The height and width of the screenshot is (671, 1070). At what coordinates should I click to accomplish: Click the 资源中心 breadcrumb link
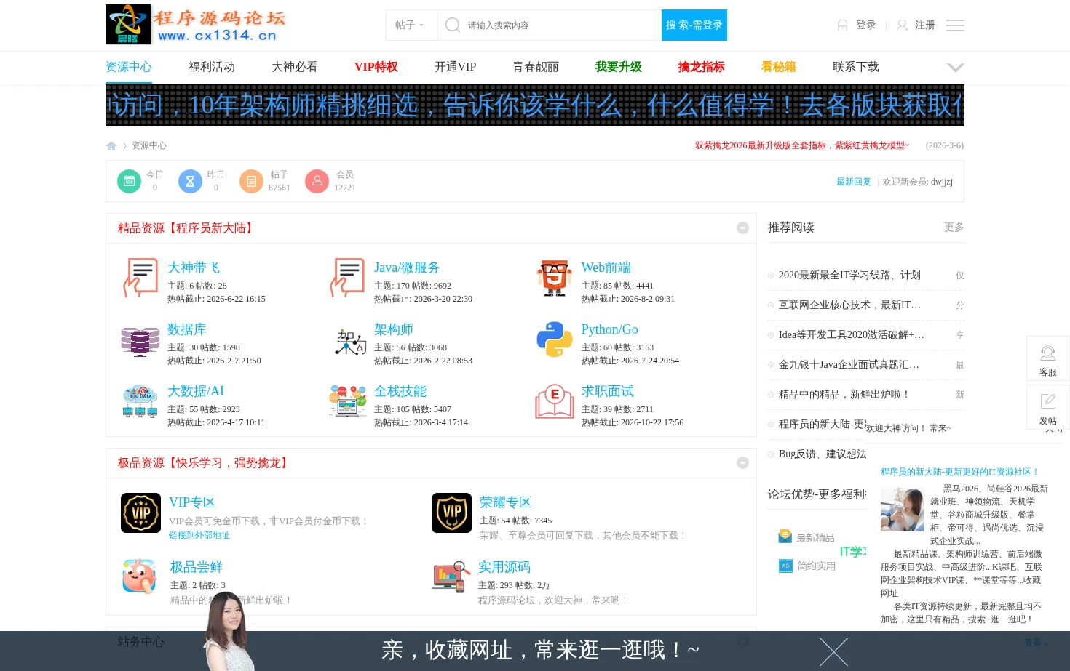point(149,145)
